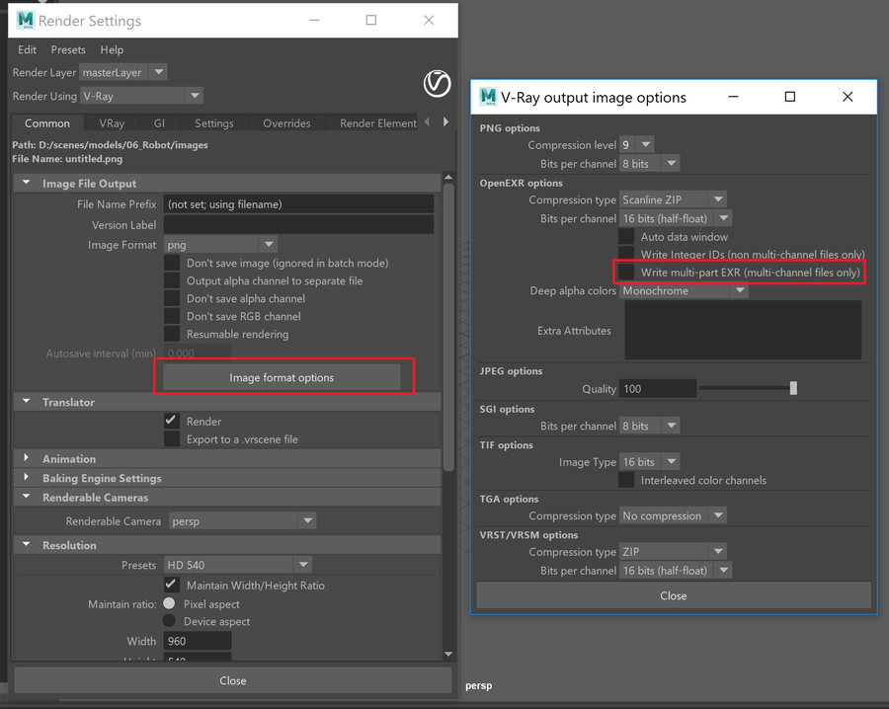889x709 pixels.
Task: Open the Render Using dropdown
Action: coord(141,96)
